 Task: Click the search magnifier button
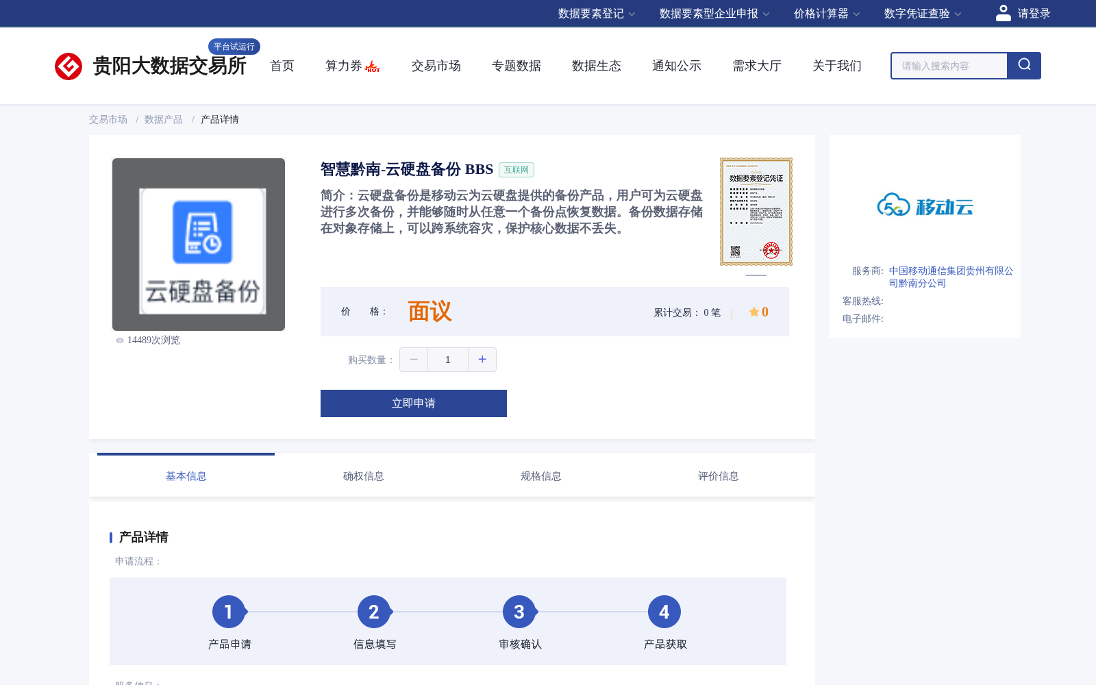1024,66
